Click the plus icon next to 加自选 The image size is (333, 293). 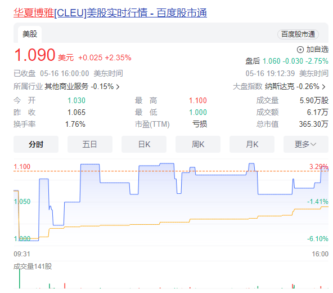tap(300, 50)
